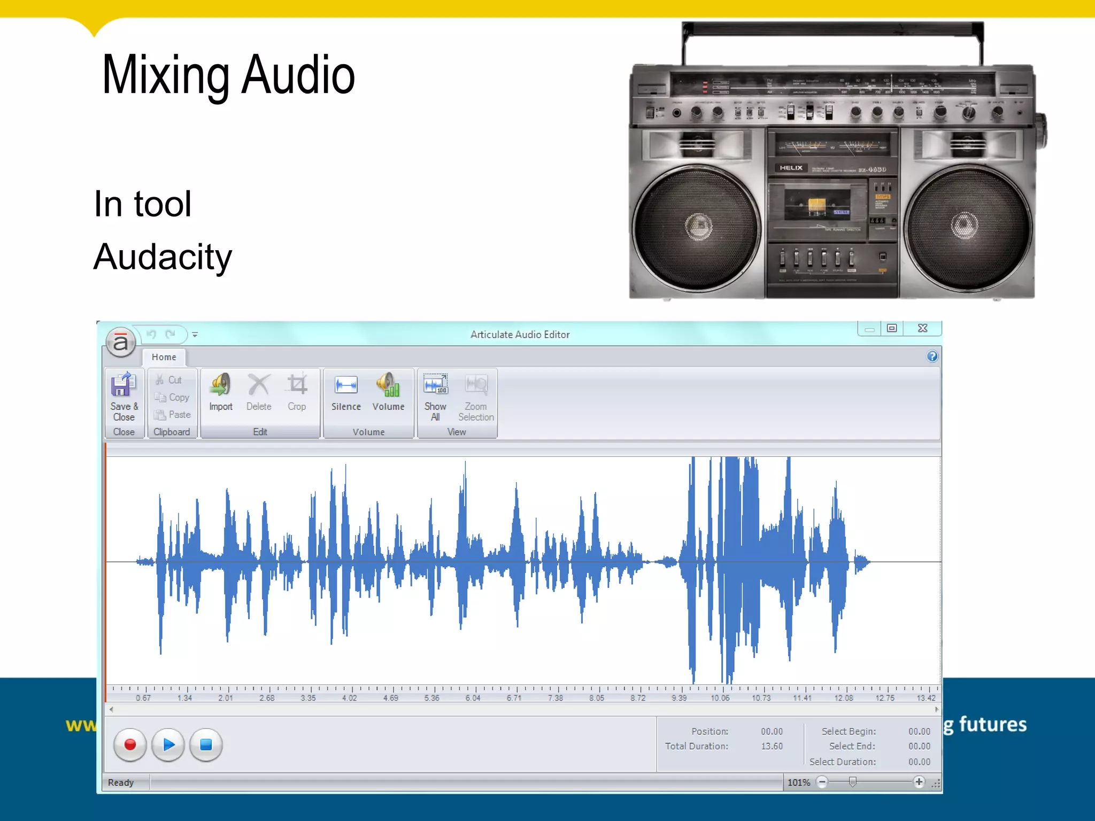Click the 2.01 mark on the timeline ruler
This screenshot has width=1095, height=821.
pos(226,698)
